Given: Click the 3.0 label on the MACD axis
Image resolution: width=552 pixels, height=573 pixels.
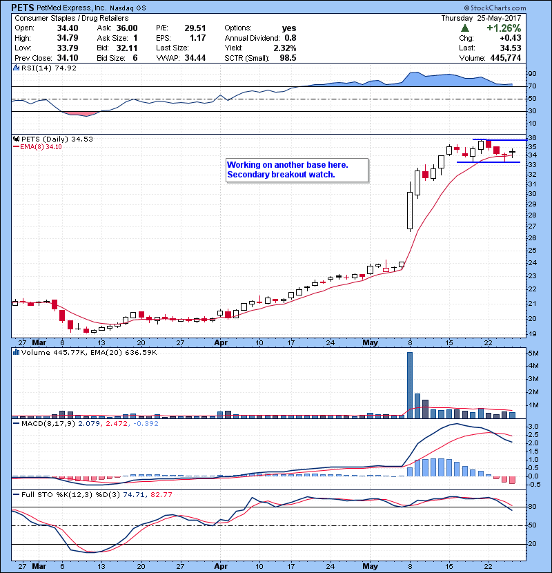Looking at the screenshot, I should 533,427.
